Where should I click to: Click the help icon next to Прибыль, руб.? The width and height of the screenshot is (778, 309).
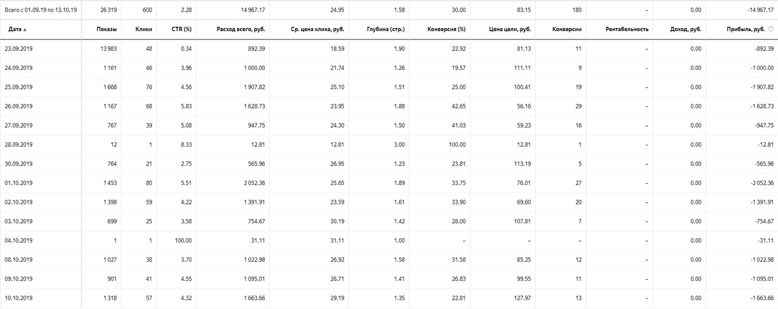point(771,29)
